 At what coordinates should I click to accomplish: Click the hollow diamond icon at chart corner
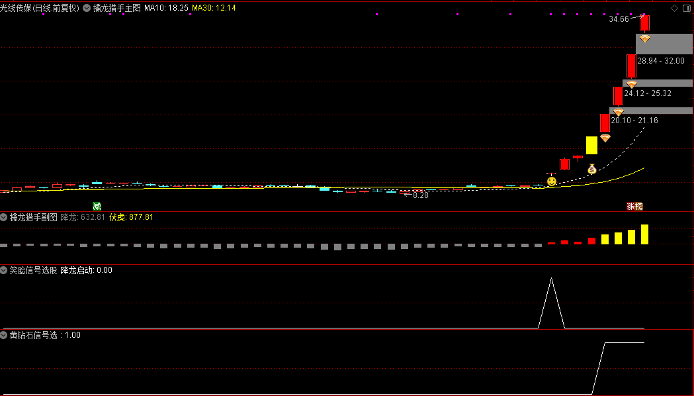(x=675, y=8)
